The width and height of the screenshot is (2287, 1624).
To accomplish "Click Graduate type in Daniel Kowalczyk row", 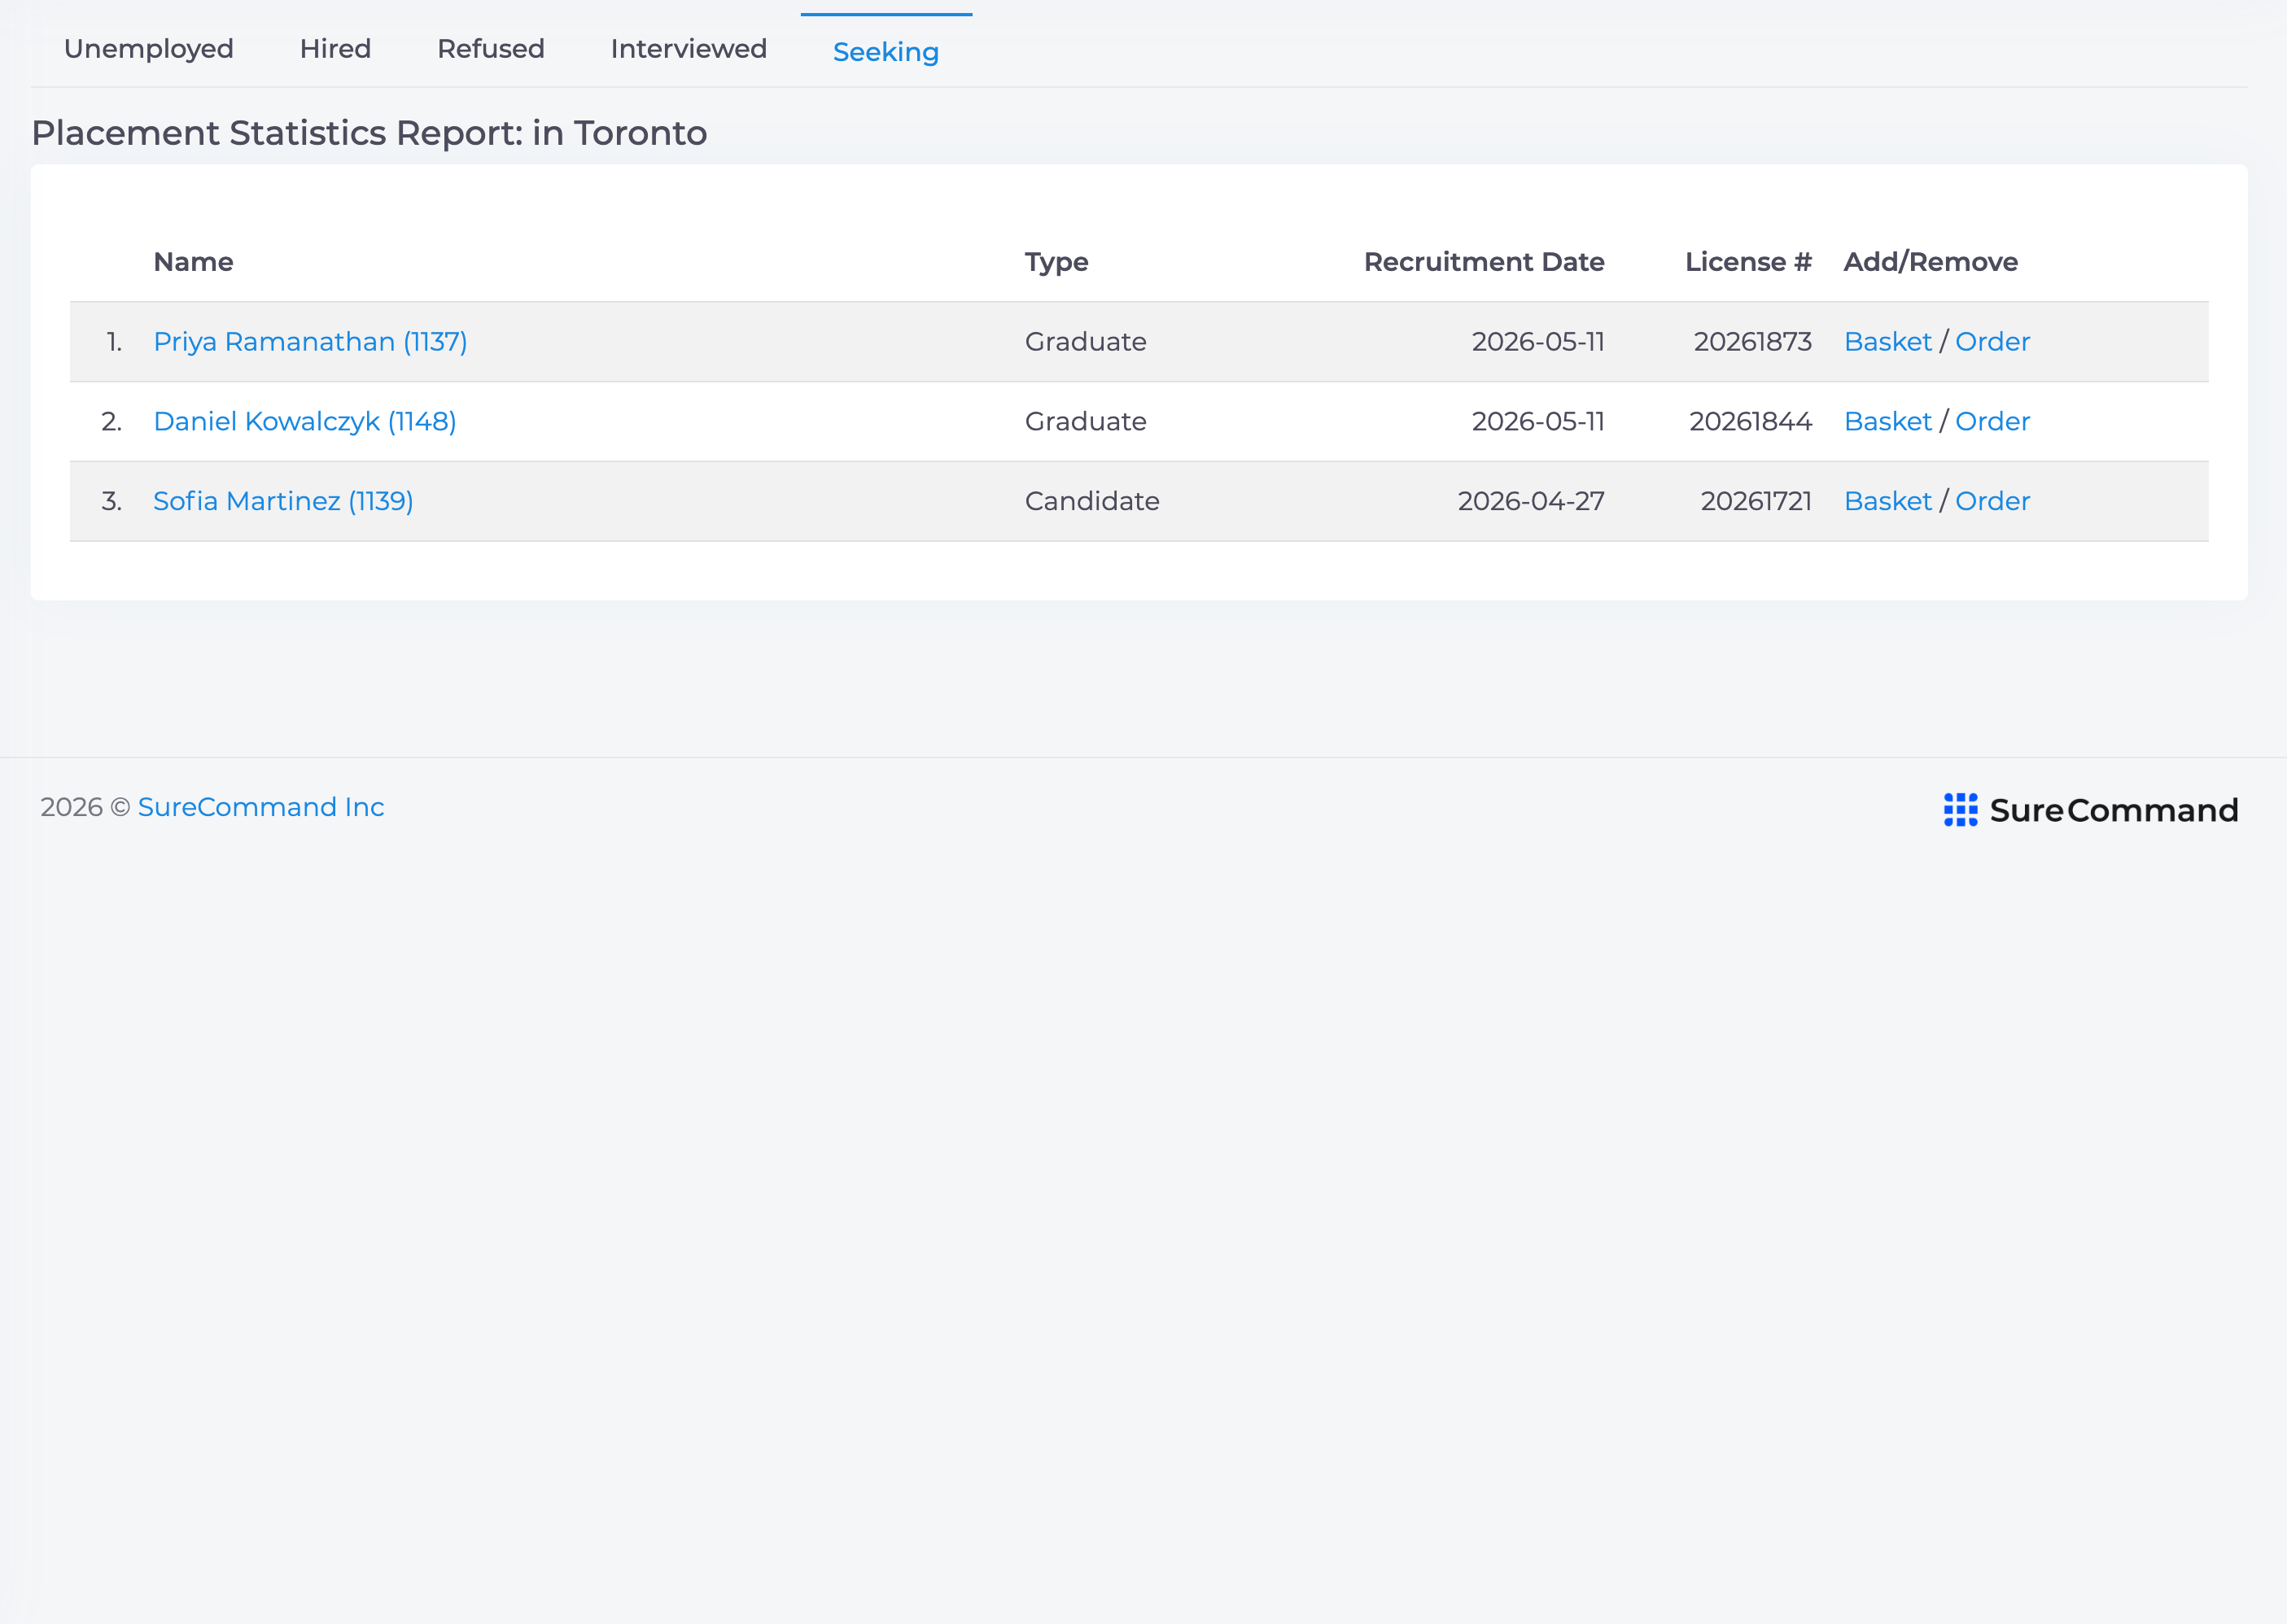I will point(1086,422).
